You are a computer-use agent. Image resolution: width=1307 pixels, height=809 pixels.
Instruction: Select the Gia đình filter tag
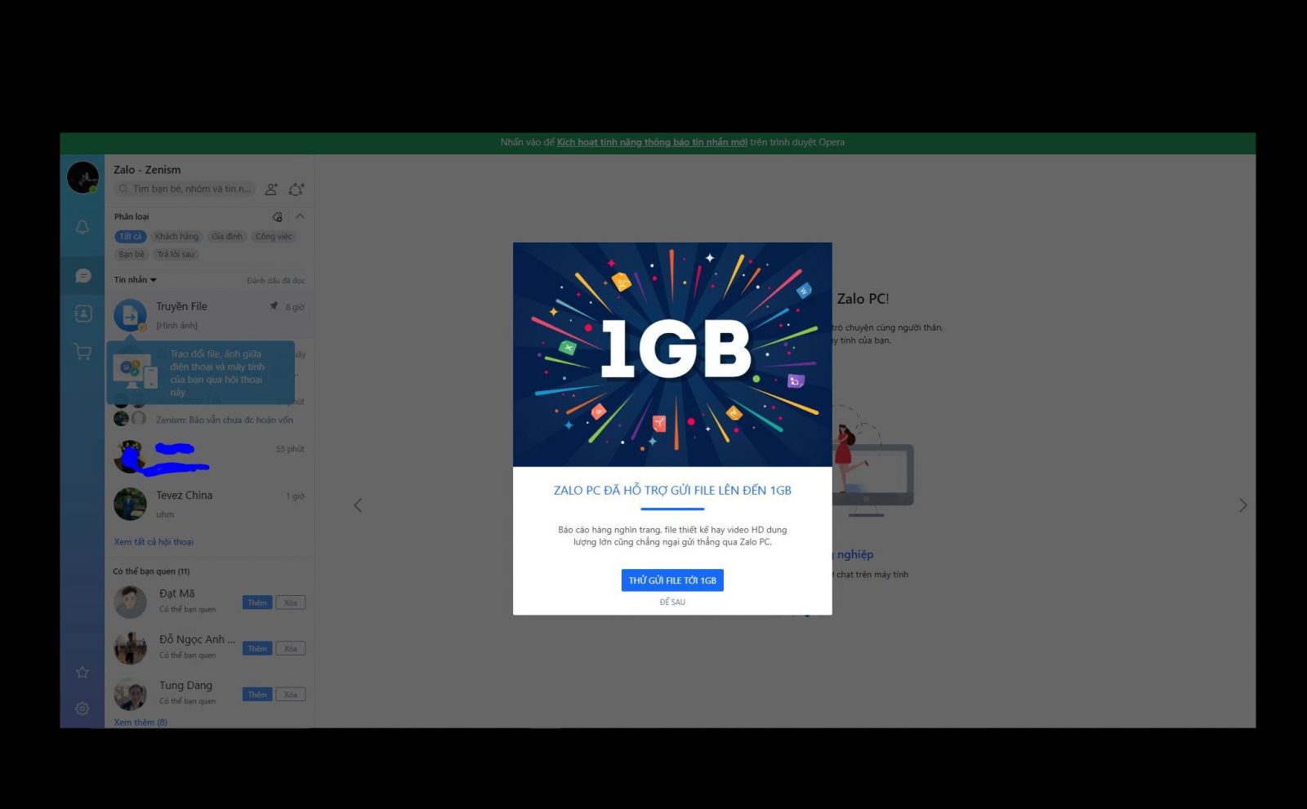pyautogui.click(x=227, y=237)
